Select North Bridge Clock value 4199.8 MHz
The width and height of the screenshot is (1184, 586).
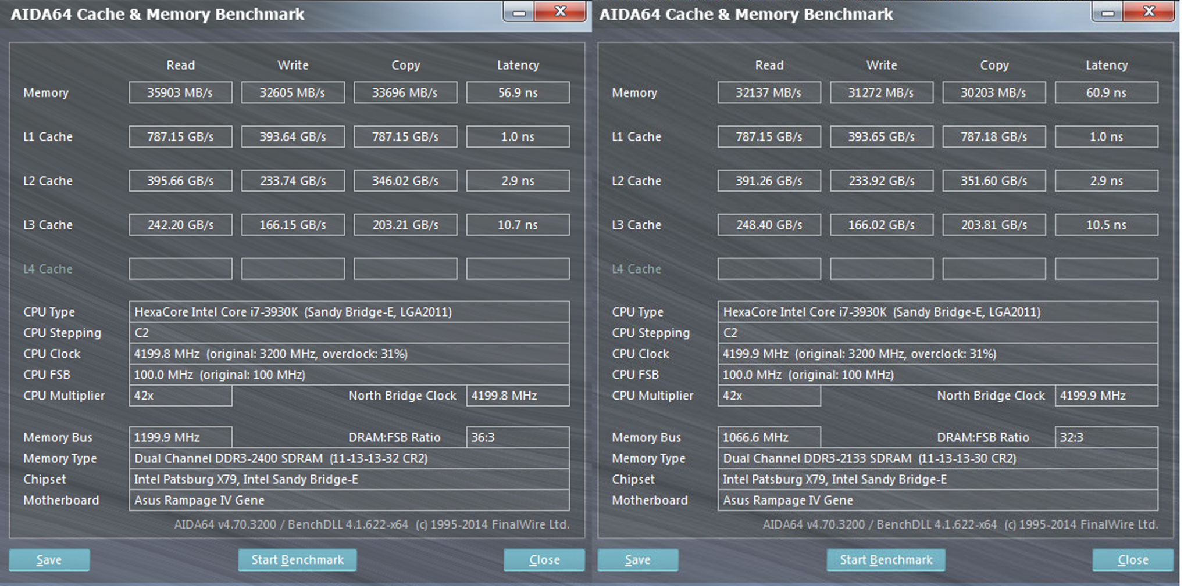click(518, 396)
